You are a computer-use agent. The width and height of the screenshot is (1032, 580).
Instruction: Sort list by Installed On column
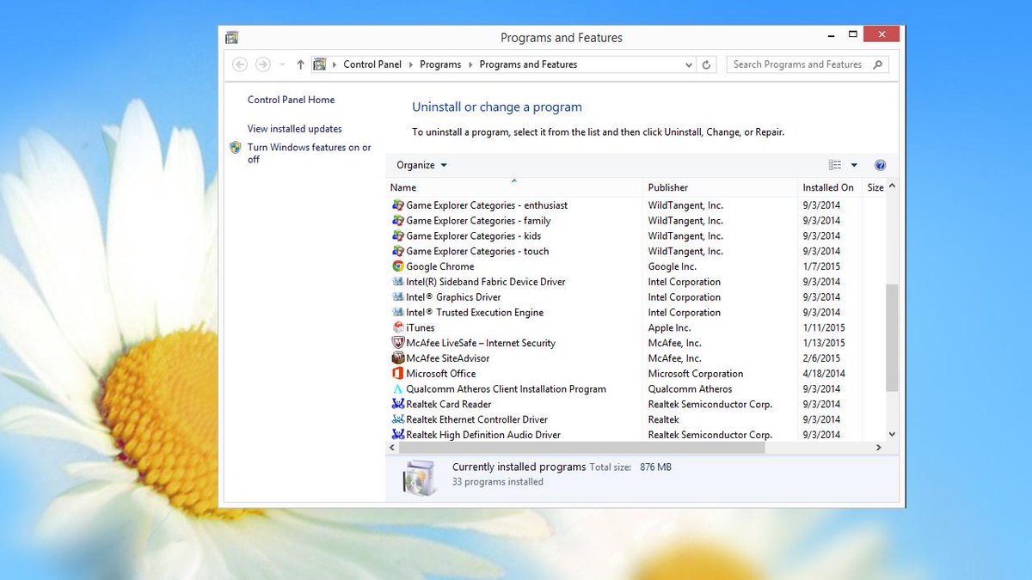830,187
